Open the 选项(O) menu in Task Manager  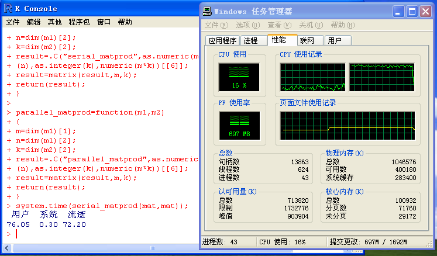(247, 25)
